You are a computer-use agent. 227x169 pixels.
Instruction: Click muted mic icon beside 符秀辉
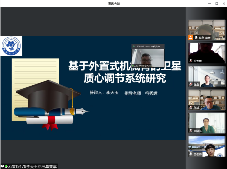click(x=191, y=61)
